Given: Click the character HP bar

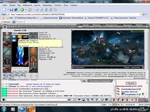Looking at the screenshot, I should [20, 33].
